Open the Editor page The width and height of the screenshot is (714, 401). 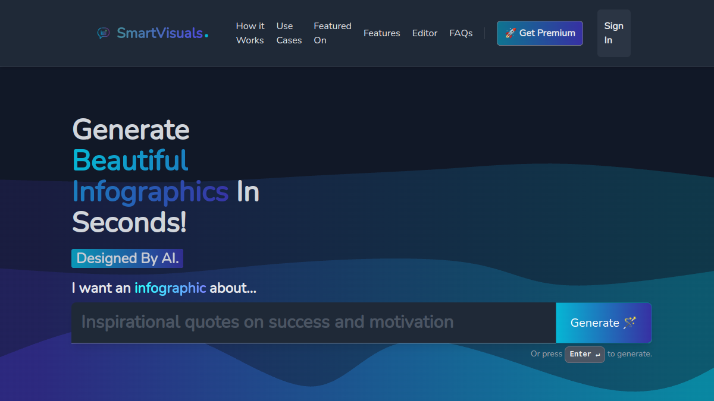tap(425, 33)
